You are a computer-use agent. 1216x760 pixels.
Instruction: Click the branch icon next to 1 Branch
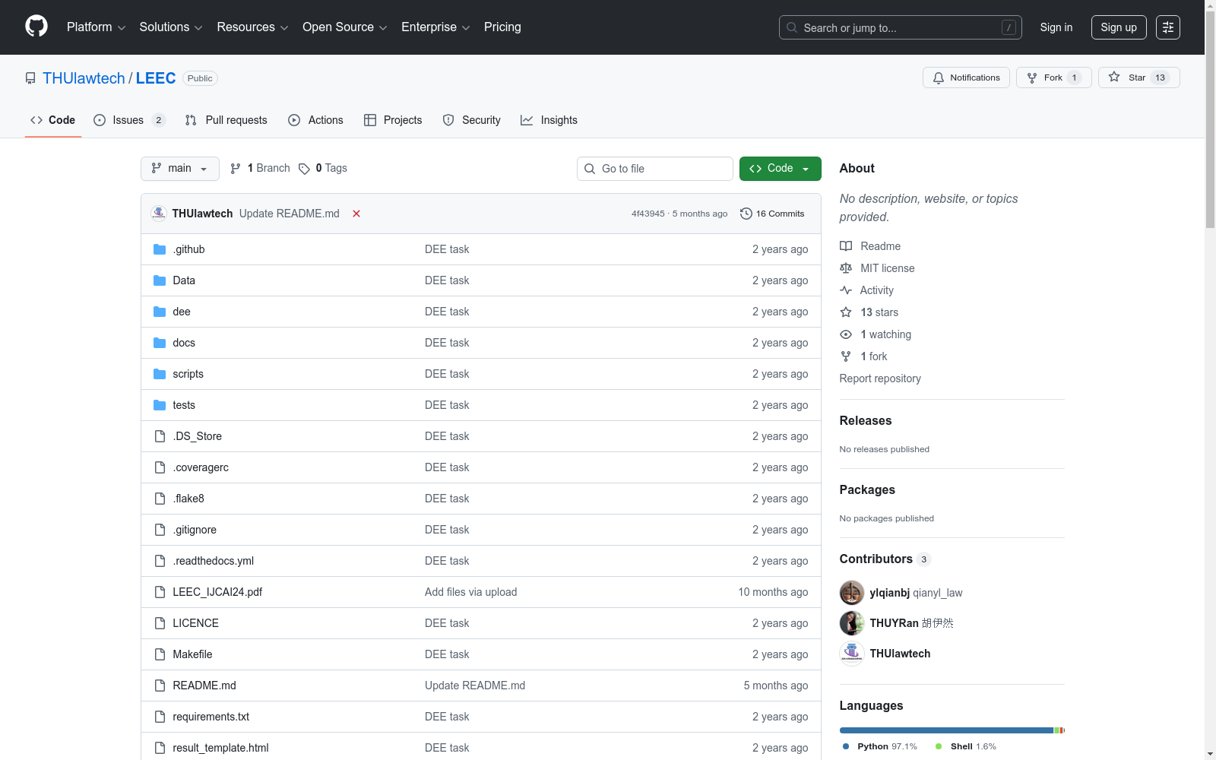(236, 169)
